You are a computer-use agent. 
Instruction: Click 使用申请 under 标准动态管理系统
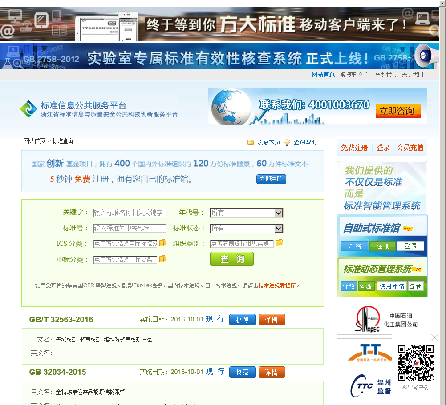pyautogui.click(x=392, y=286)
